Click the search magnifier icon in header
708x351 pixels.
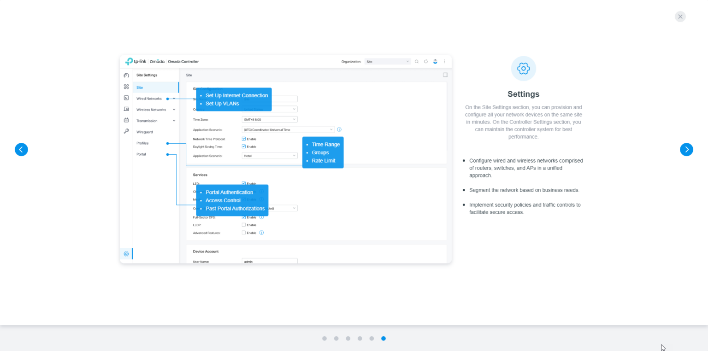click(417, 61)
